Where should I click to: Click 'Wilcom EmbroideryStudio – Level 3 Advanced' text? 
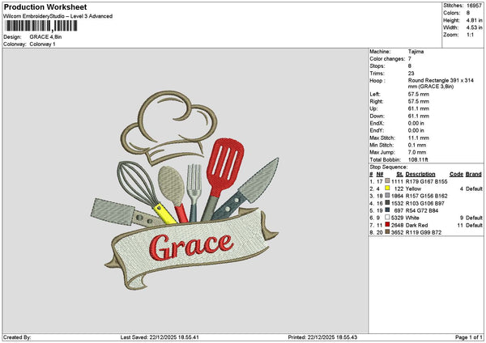coord(58,16)
